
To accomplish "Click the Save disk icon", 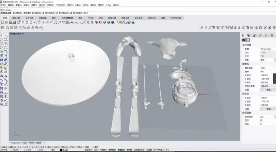I will 10,22.
